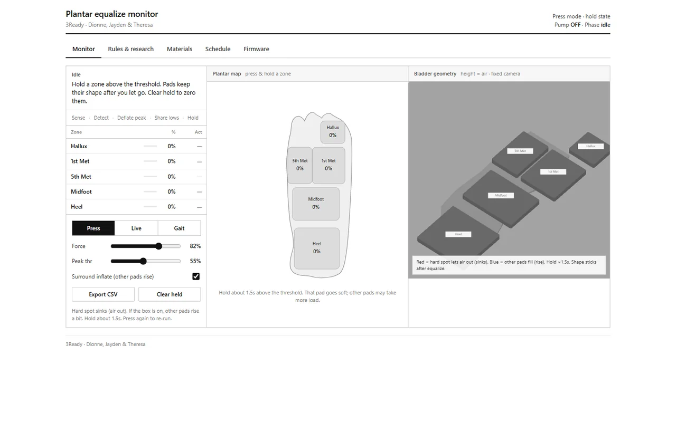676x422 pixels.
Task: Click the Clear held button
Action: 170,294
